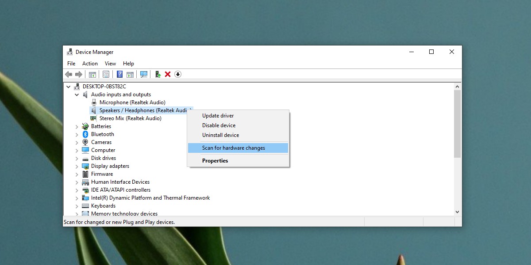Expand Human Interface Devices category
The width and height of the screenshot is (531, 265).
pos(77,182)
